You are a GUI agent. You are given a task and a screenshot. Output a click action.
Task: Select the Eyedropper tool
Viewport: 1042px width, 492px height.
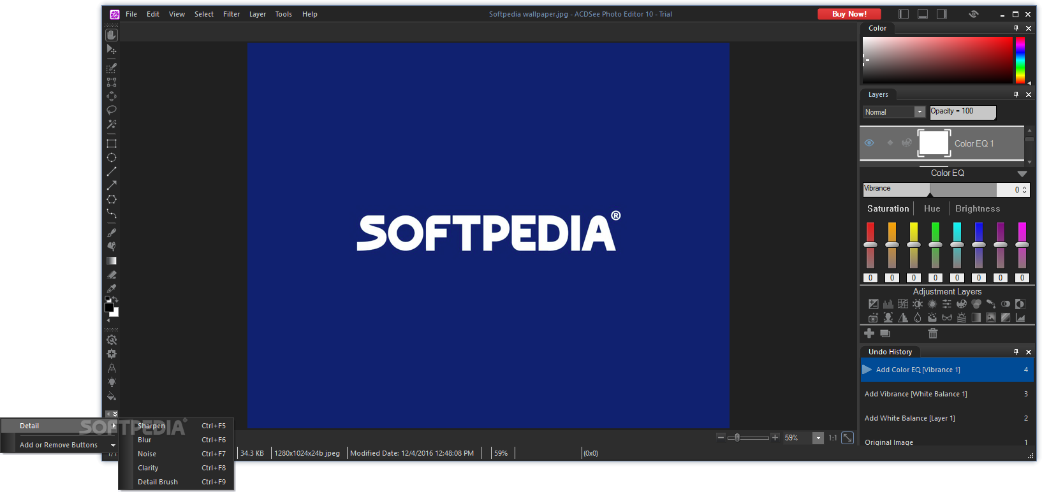tap(112, 289)
